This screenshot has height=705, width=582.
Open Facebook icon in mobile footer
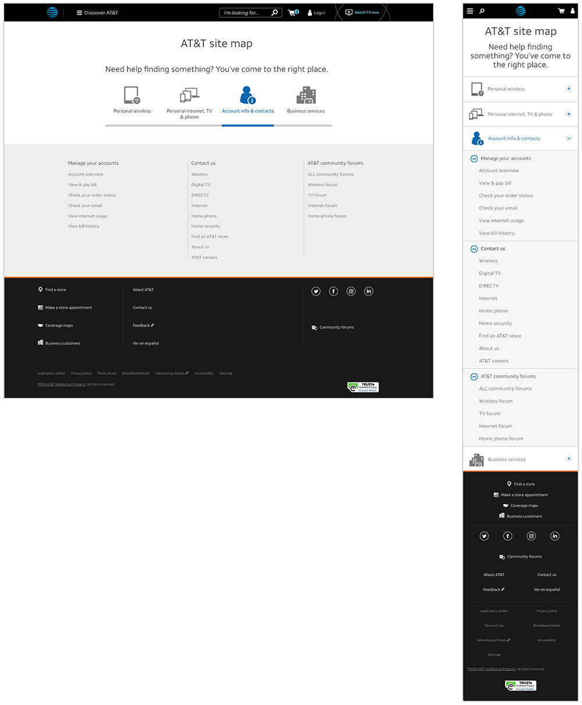point(508,536)
